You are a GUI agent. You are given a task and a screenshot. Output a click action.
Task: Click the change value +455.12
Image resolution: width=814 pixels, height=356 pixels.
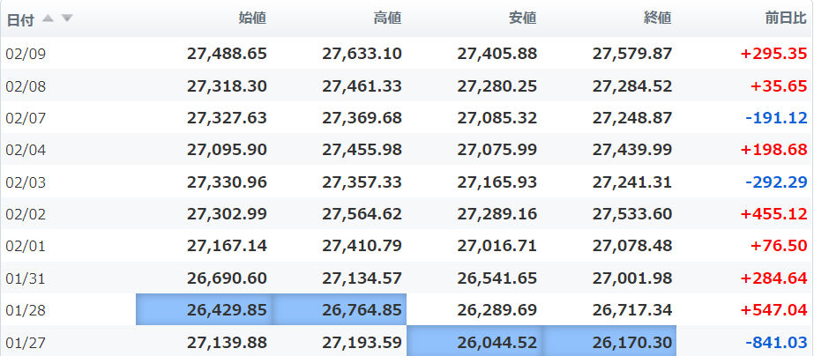pyautogui.click(x=773, y=214)
